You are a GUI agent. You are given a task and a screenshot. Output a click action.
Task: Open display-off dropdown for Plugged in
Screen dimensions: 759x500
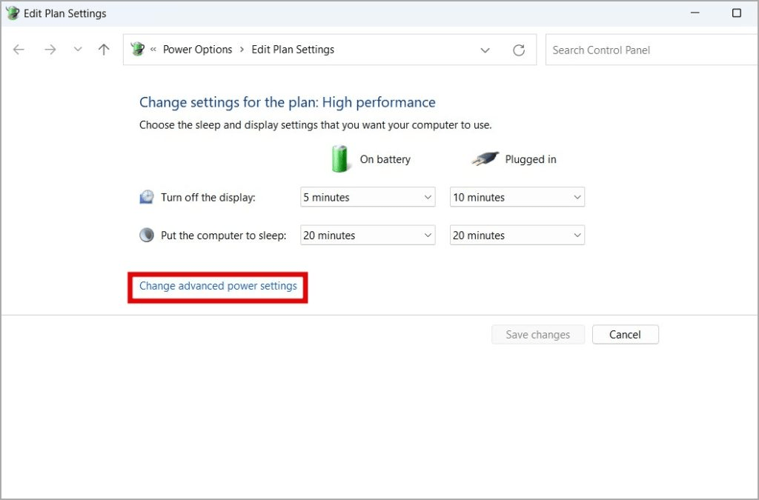pos(517,197)
